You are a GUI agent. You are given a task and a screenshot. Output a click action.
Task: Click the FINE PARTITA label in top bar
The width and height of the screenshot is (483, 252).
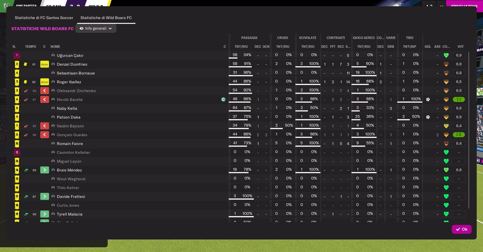click(26, 6)
